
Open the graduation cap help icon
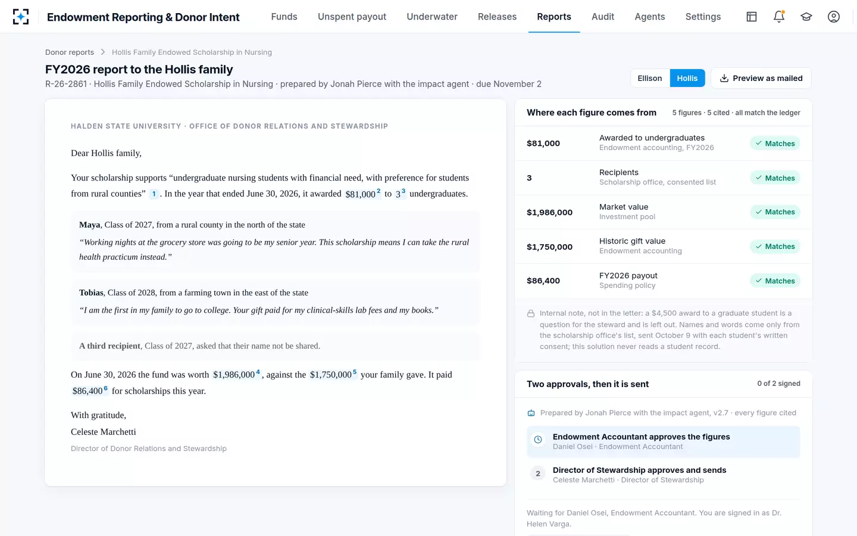point(806,17)
